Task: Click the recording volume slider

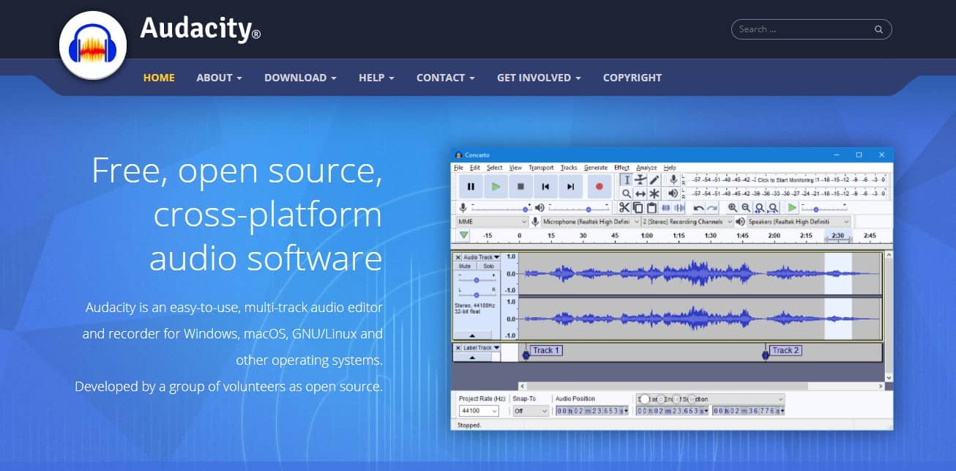Action: point(501,208)
